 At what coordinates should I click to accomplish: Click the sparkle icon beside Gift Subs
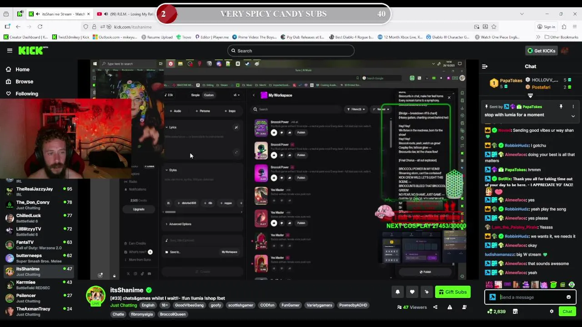[426, 292]
